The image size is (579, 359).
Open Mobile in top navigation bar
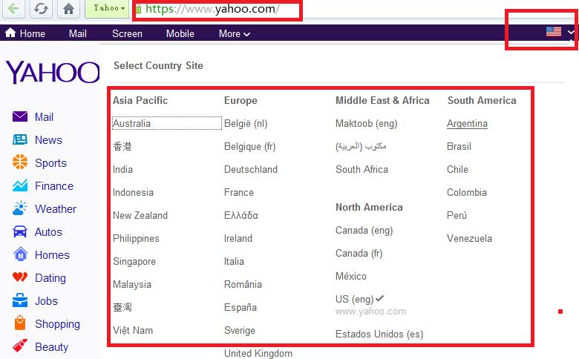[x=180, y=33]
